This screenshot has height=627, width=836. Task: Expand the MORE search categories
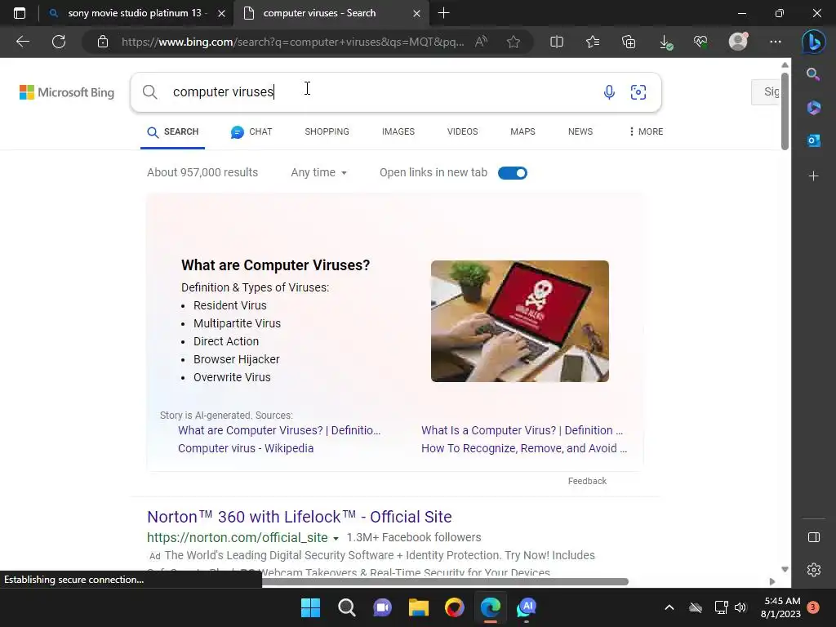[646, 131]
